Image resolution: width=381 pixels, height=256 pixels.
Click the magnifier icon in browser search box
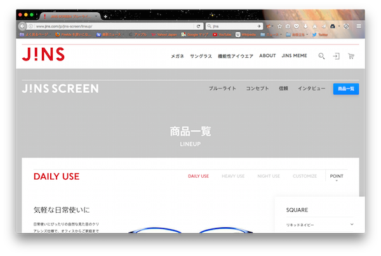click(x=209, y=26)
